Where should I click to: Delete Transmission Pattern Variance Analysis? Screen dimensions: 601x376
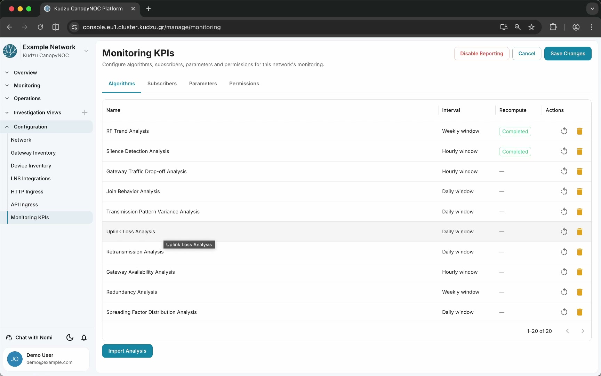point(579,212)
